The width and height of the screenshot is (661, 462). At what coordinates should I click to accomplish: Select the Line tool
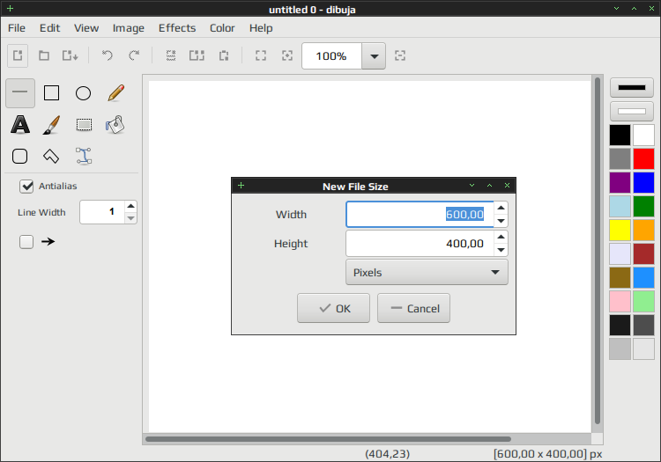click(20, 93)
